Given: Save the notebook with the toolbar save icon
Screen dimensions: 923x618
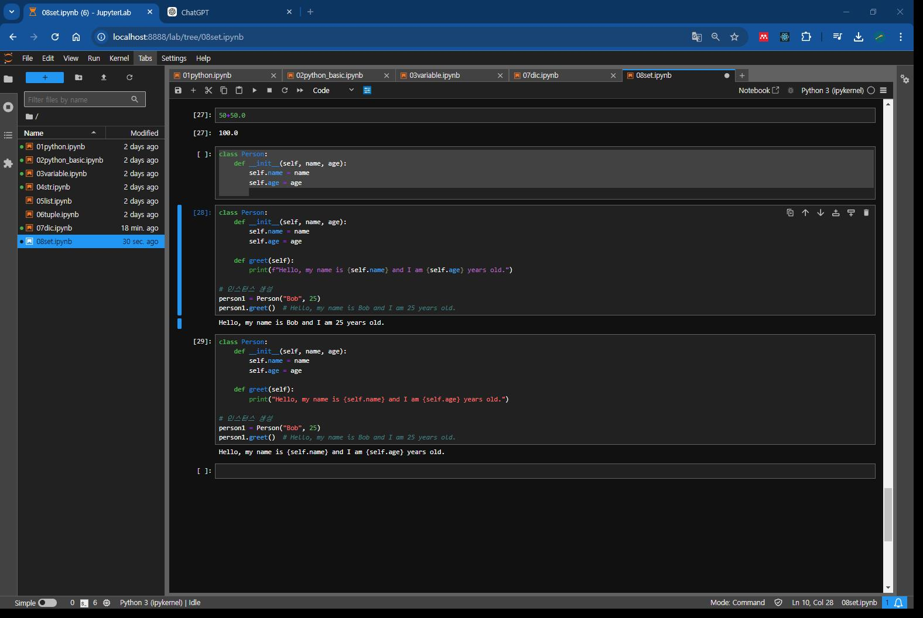Looking at the screenshot, I should (178, 90).
